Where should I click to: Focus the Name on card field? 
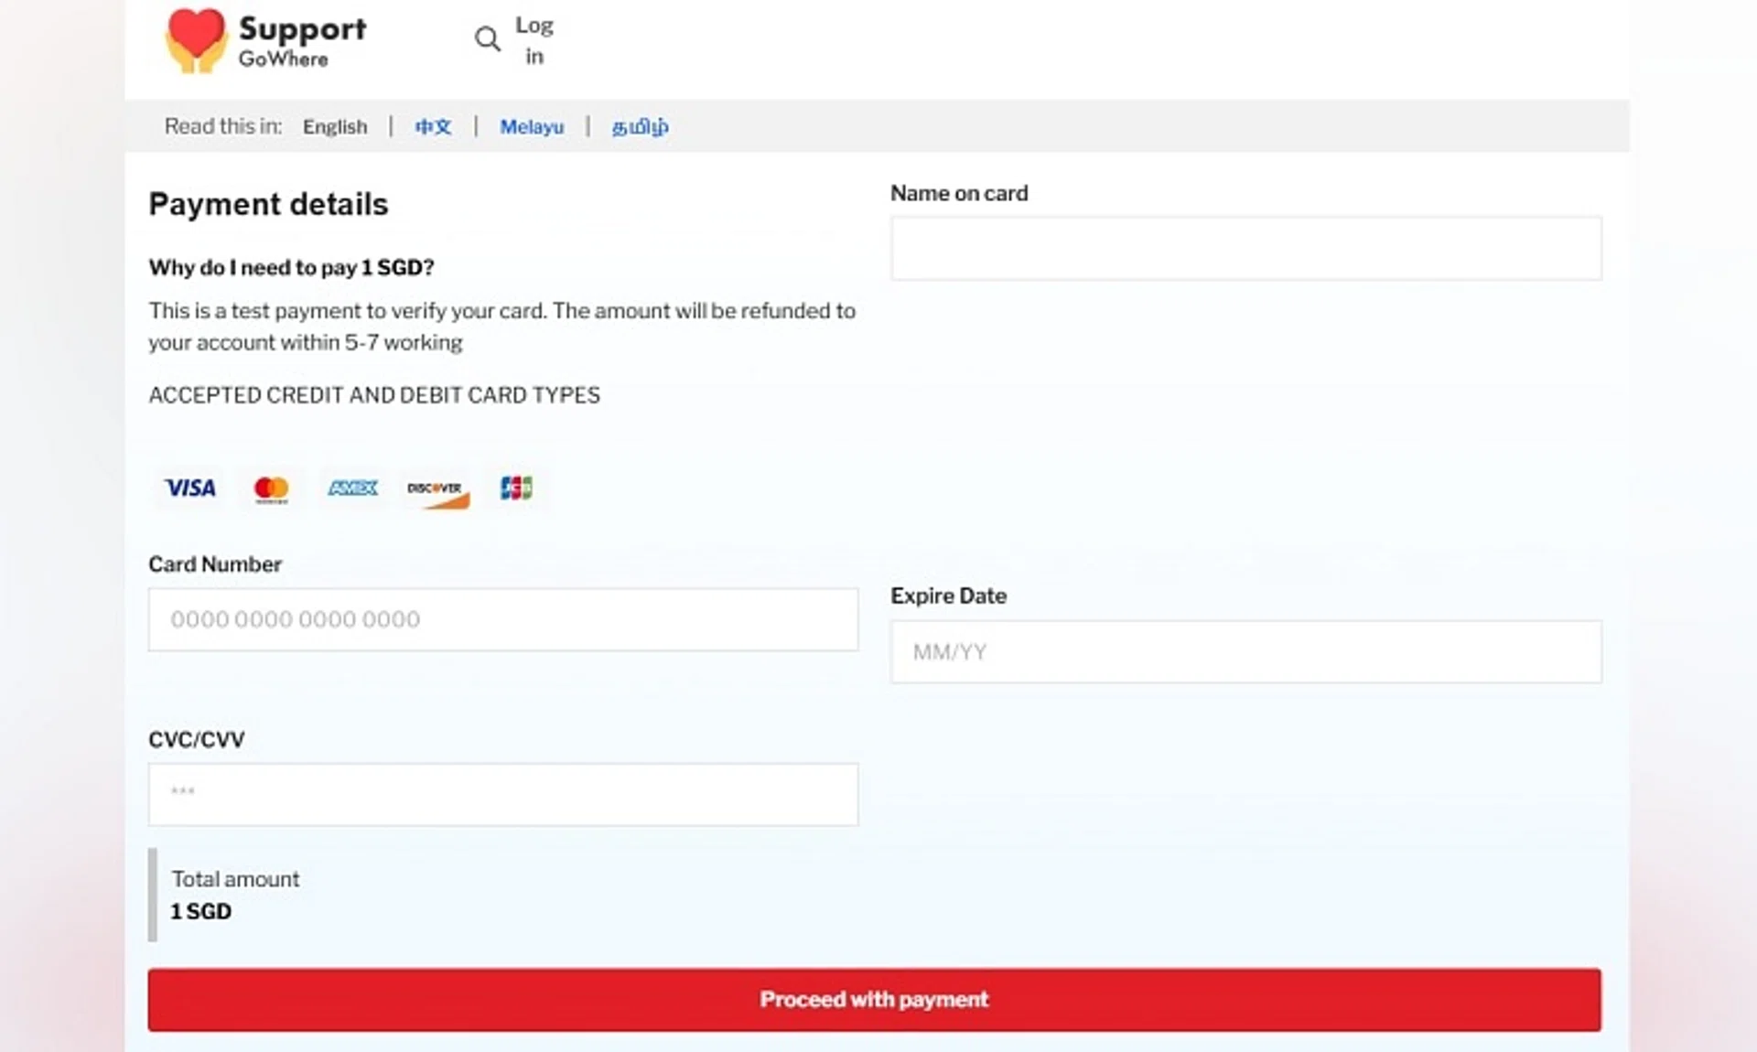pyautogui.click(x=1245, y=249)
